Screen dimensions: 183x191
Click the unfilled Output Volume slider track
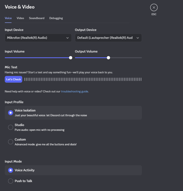[x=126, y=58]
